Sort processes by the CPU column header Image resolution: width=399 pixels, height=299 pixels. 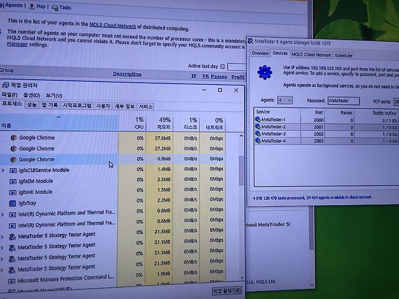tap(139, 123)
